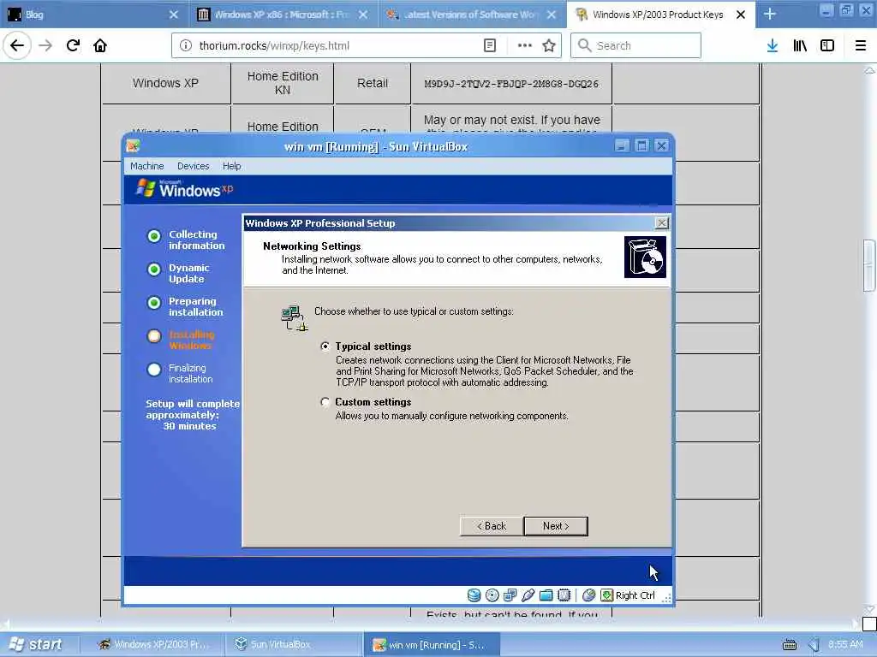The width and height of the screenshot is (877, 657).
Task: Open the Library bookshelf icon
Action: tap(800, 45)
